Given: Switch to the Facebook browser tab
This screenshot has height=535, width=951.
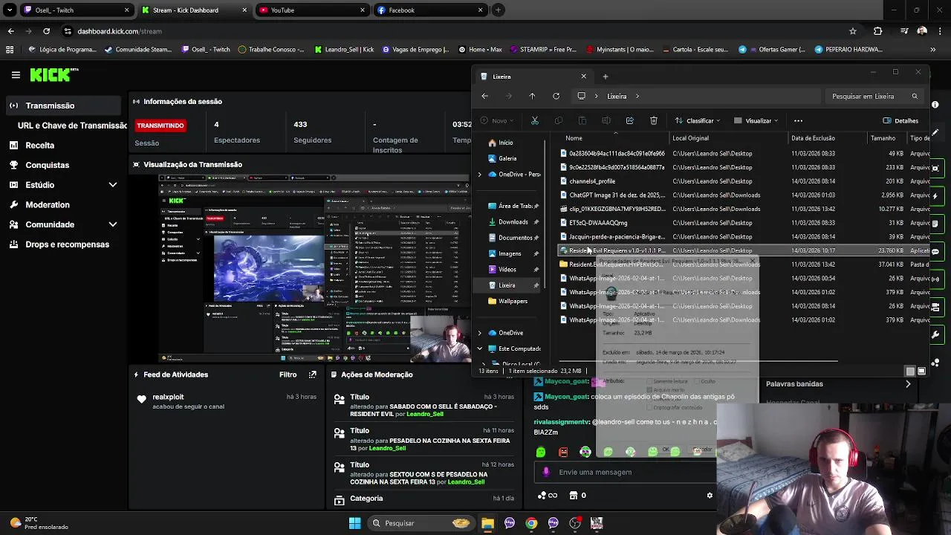Looking at the screenshot, I should click(x=429, y=10).
